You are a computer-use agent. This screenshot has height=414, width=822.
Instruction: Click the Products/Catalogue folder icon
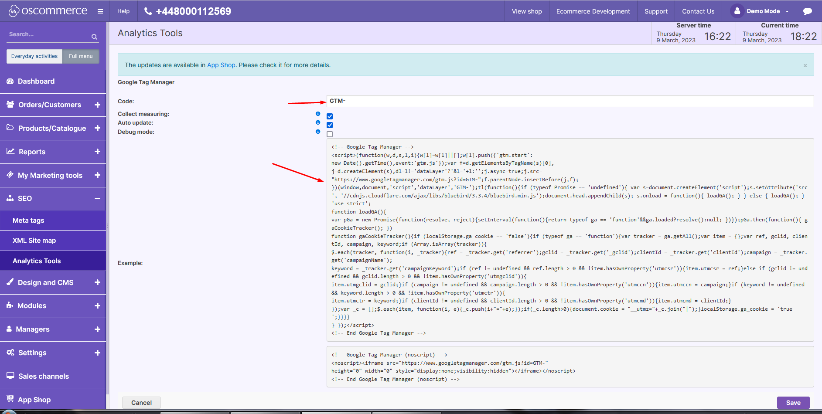[10, 128]
